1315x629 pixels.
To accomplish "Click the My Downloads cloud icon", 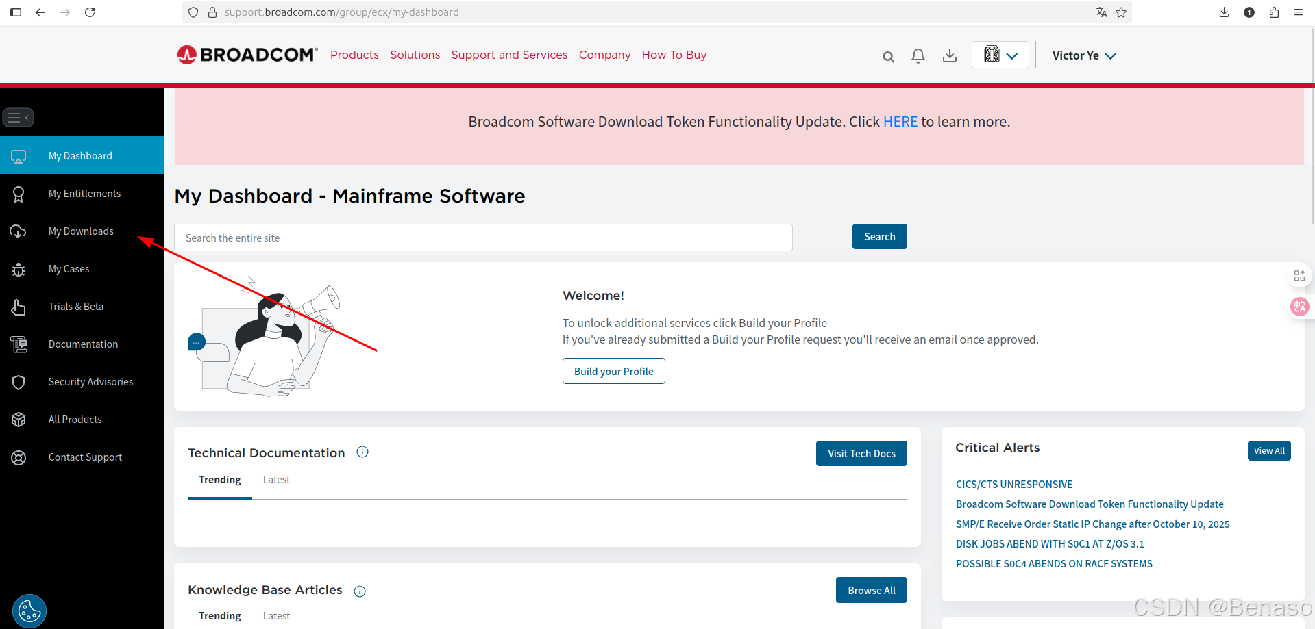I will (19, 232).
